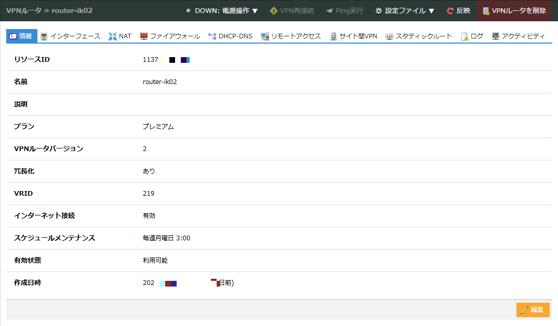Click the red 反映 refresh icon

click(450, 11)
